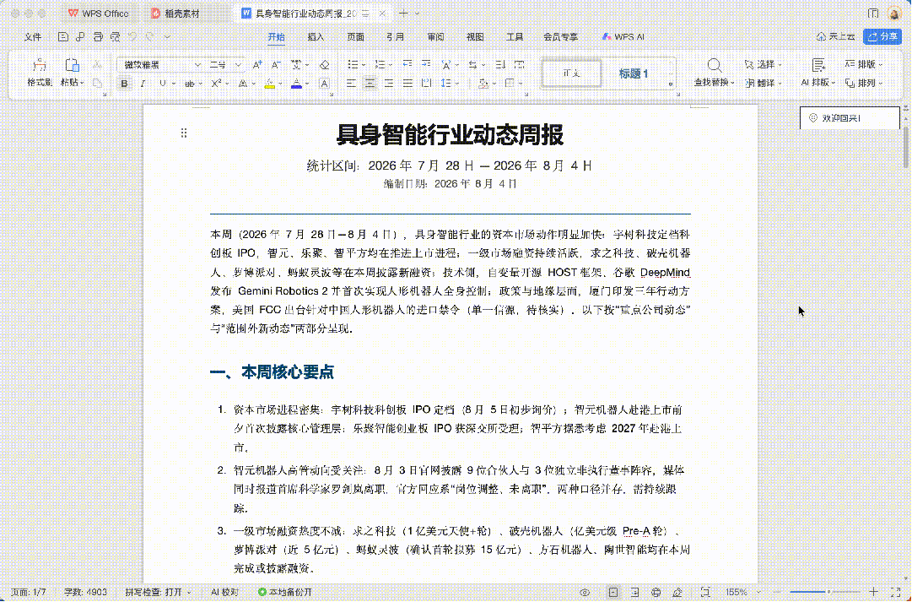Enter full screen mode from status bar
This screenshot has height=602, width=912.
(x=896, y=592)
